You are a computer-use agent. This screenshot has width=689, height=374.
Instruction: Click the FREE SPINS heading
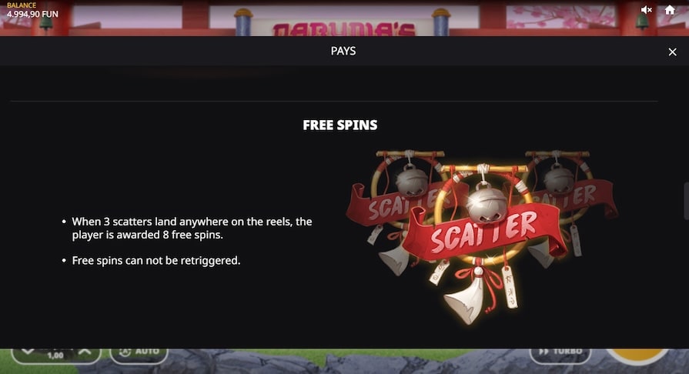tap(340, 125)
